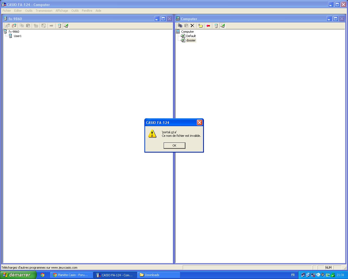
Task: Click the calculator memory icon in Computer toolbar
Action: 216,26
